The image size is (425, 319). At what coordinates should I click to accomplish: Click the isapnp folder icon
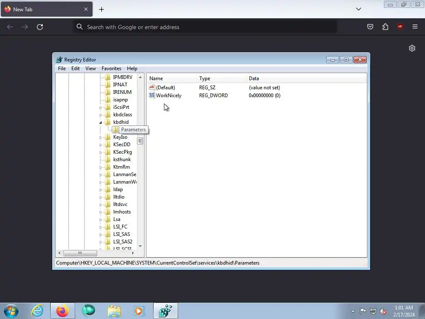tap(108, 100)
